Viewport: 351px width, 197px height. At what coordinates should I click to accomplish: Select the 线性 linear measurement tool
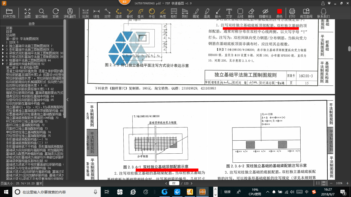click(96, 13)
